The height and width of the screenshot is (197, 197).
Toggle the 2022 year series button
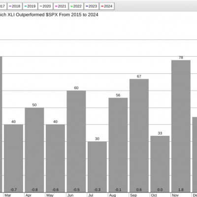[x=76, y=6]
